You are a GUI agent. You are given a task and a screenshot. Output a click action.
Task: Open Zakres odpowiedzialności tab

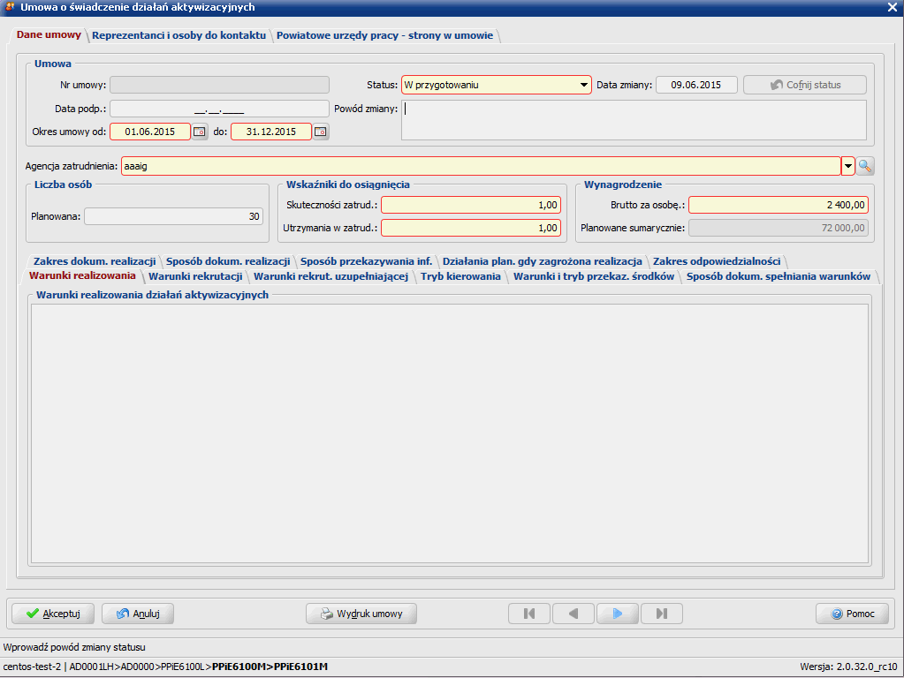pos(717,261)
